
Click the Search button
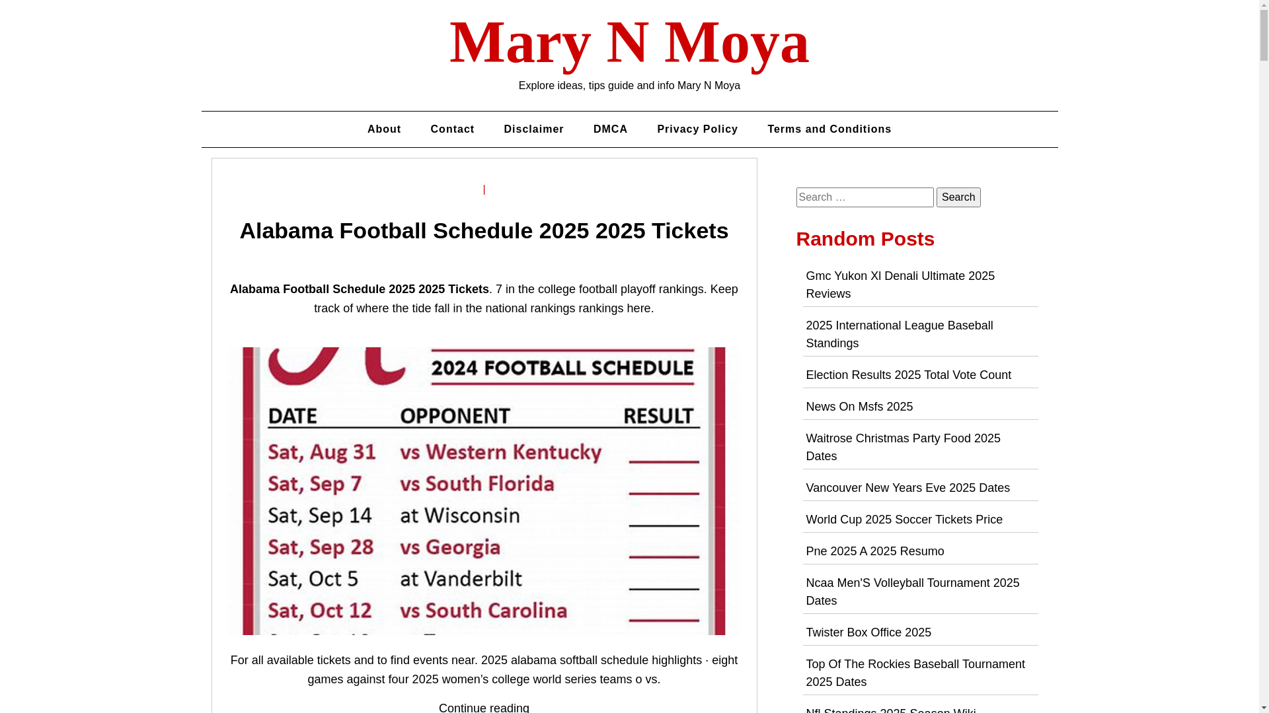tap(958, 197)
